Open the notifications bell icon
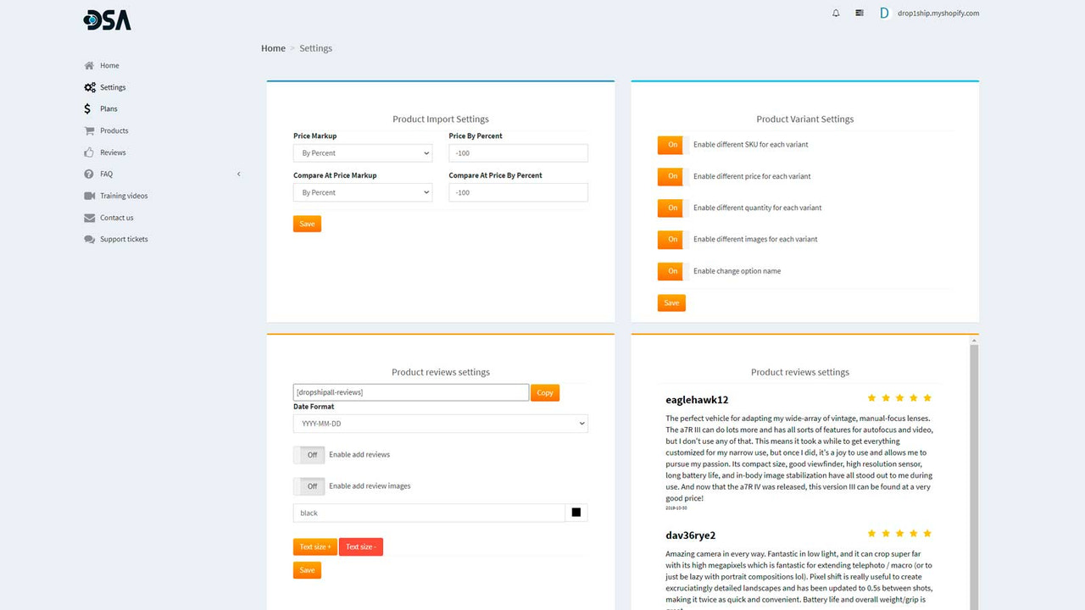 pos(836,14)
